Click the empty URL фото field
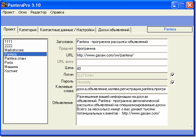Screen dimensions: 196x137 click(122, 62)
